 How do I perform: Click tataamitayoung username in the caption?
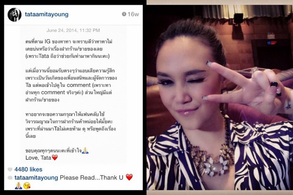click(36, 178)
